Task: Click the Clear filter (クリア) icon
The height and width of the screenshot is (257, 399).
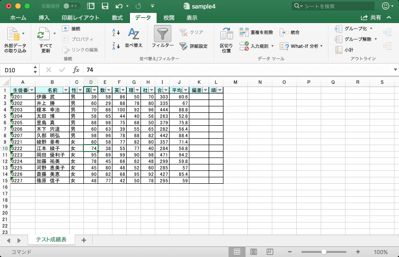Action: coord(183,32)
